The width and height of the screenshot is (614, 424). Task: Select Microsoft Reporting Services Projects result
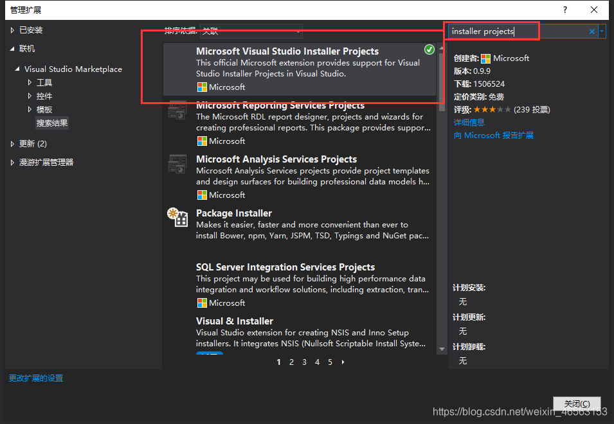pos(300,123)
